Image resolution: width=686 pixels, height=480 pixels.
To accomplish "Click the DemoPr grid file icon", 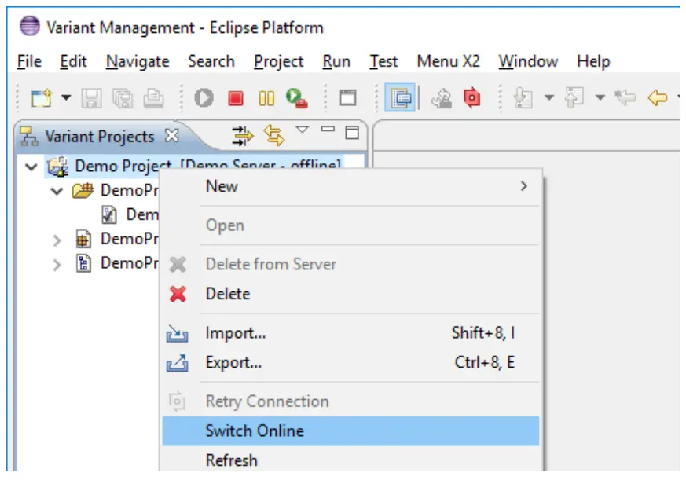I will (83, 239).
